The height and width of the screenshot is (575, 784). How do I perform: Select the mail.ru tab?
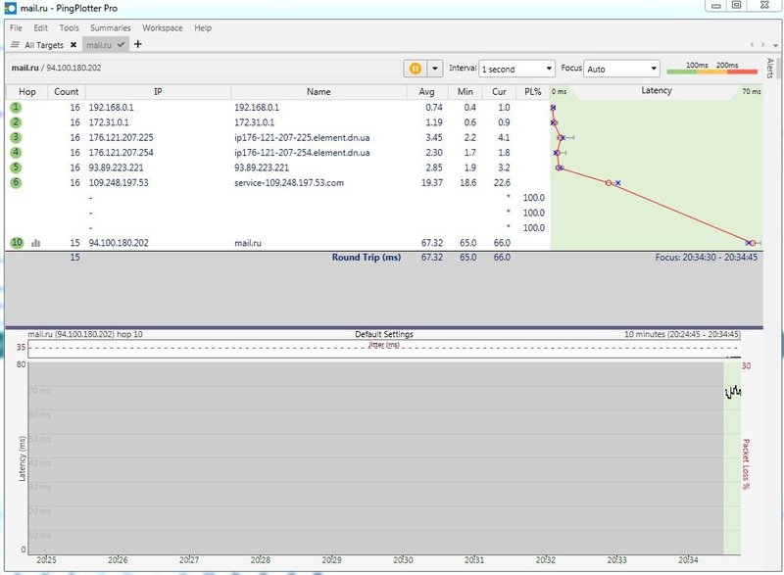(99, 45)
